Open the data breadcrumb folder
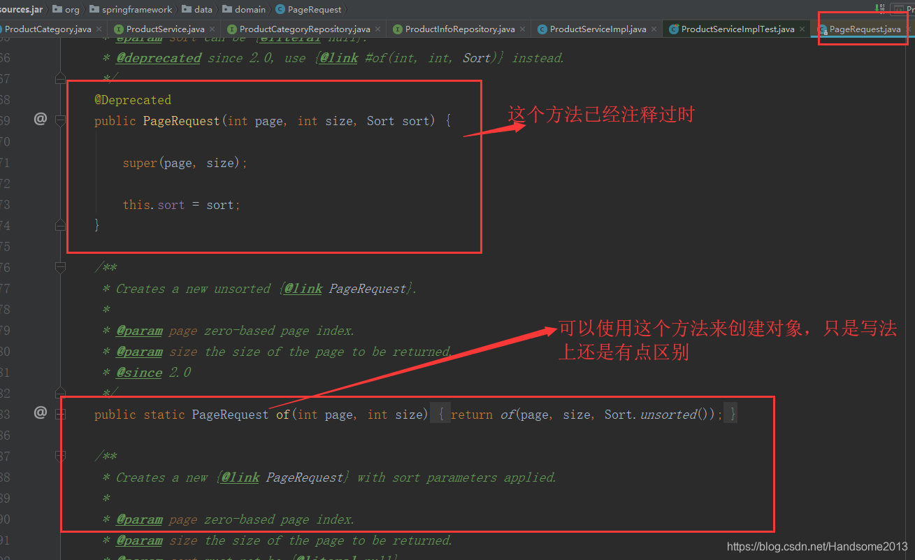 (x=196, y=9)
